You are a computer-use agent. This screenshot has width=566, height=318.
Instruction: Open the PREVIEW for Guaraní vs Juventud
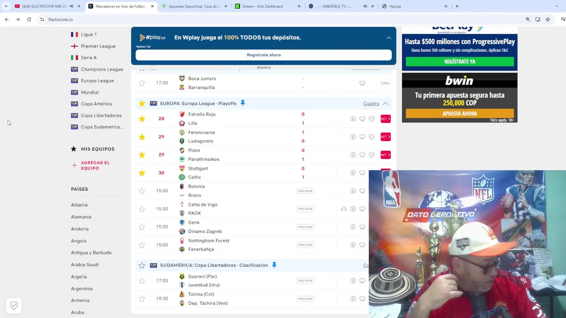pos(305,281)
